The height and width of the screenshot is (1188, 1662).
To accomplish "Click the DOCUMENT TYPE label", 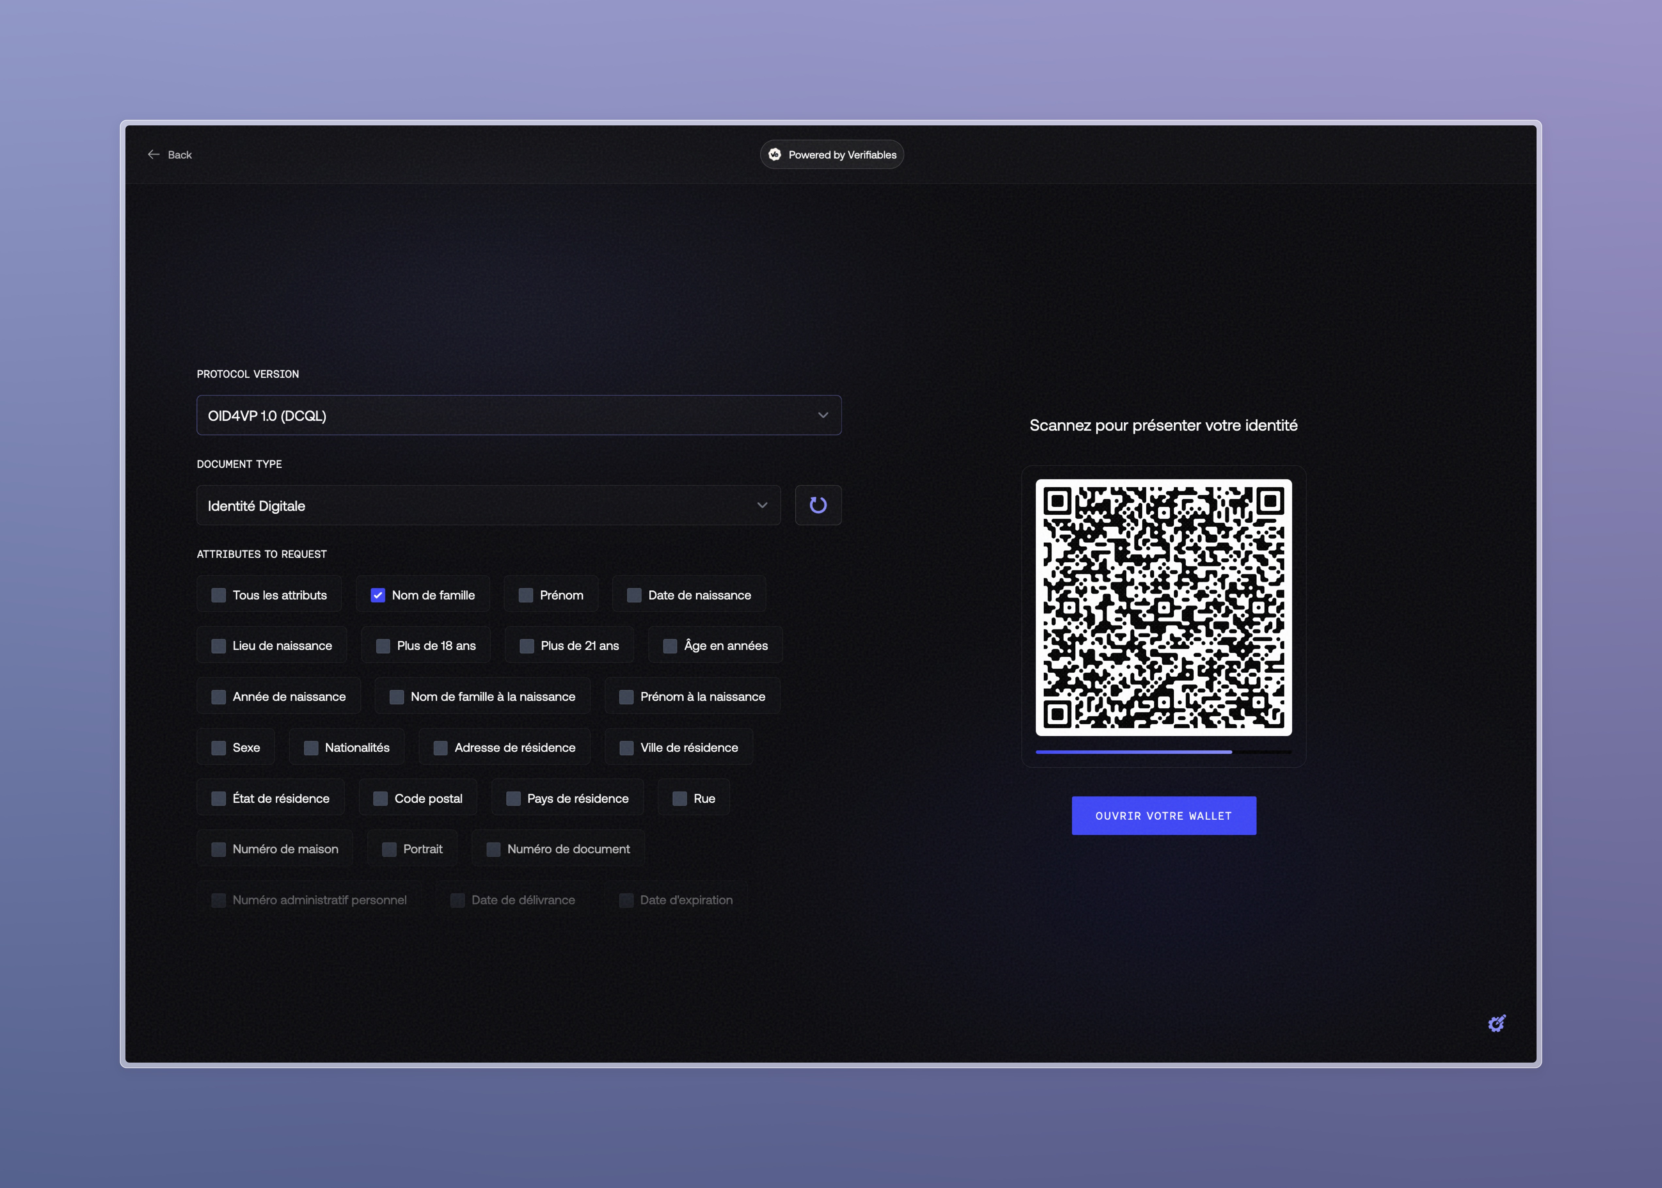I will coord(239,464).
